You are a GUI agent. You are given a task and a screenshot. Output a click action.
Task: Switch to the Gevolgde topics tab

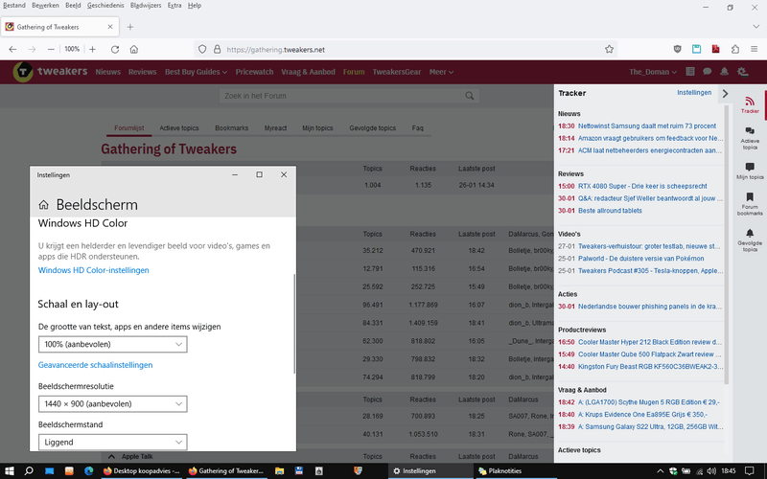(x=372, y=128)
